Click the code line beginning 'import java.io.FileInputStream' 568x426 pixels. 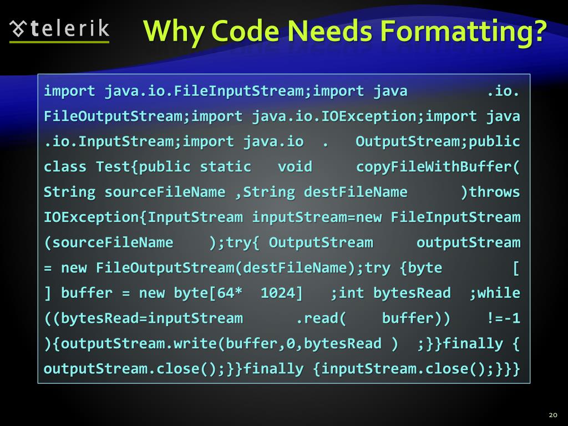click(x=282, y=91)
